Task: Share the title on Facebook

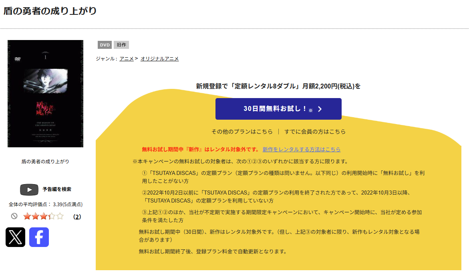Action: (x=39, y=237)
